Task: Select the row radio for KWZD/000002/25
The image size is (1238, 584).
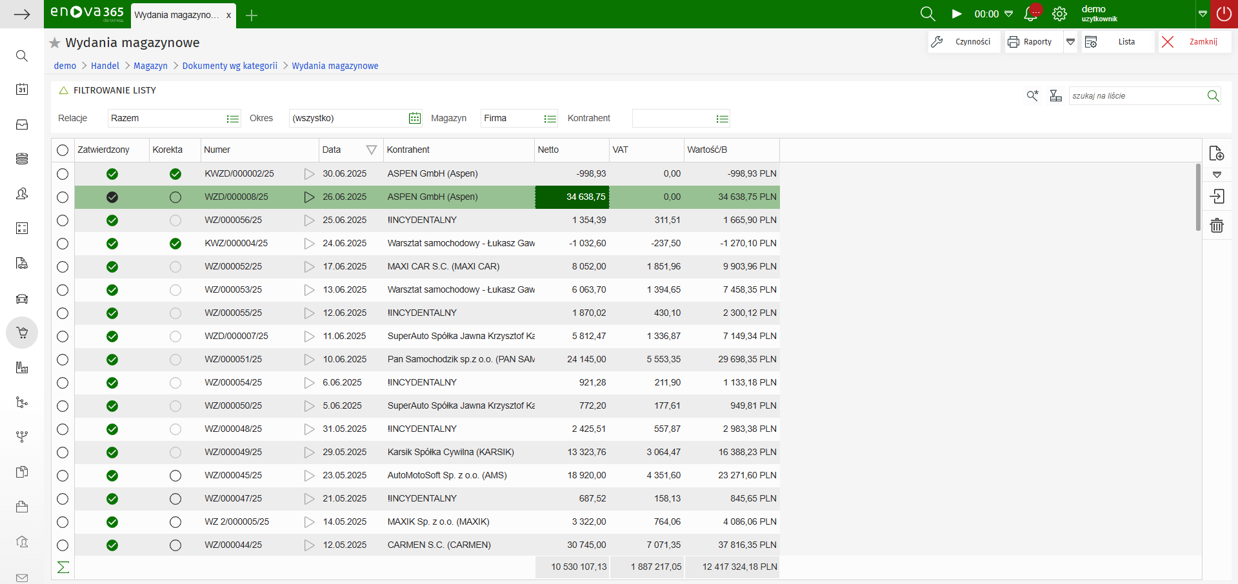Action: tap(63, 174)
